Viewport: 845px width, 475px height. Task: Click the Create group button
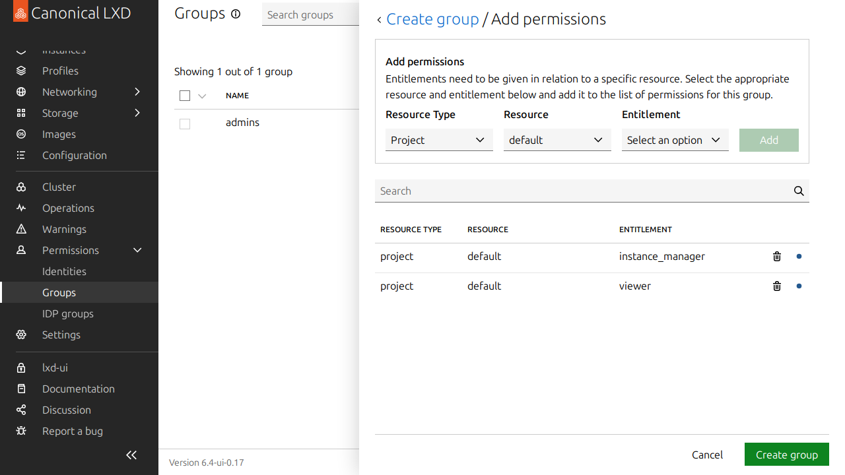tap(787, 455)
